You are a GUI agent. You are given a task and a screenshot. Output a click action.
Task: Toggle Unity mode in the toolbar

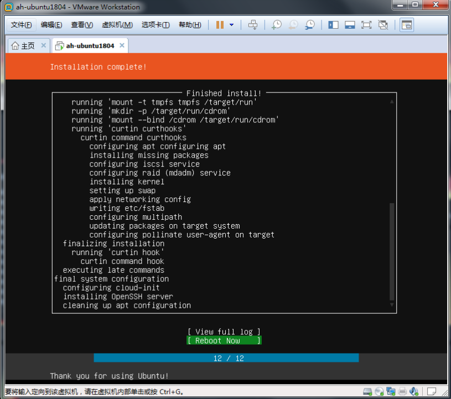click(383, 25)
